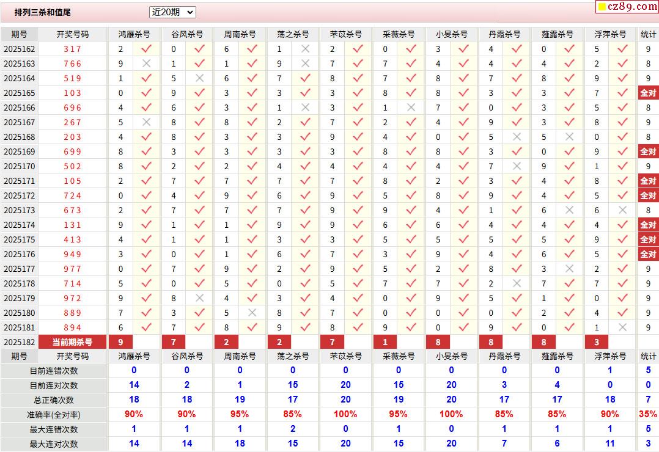Open the 近20期 period range dropdown

coord(172,12)
